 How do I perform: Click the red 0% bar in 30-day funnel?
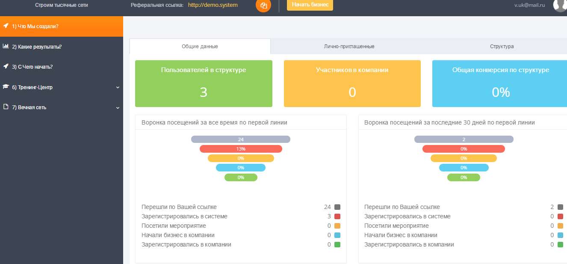tap(464, 149)
